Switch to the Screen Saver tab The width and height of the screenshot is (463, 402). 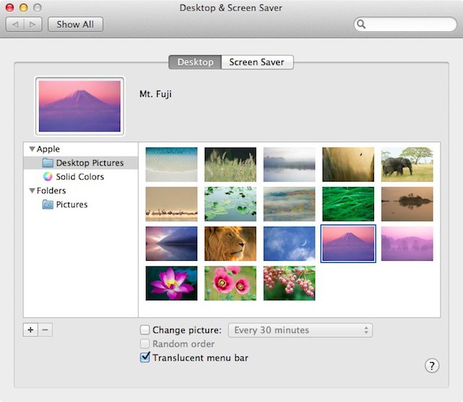(x=257, y=62)
